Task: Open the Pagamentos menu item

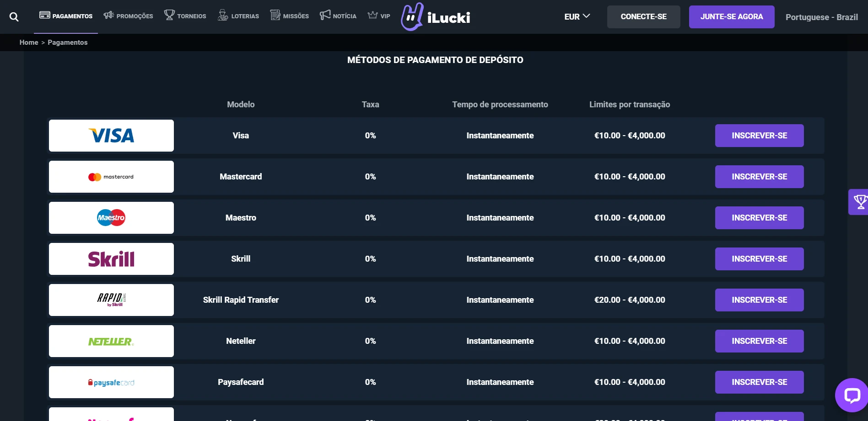Action: pos(66,16)
